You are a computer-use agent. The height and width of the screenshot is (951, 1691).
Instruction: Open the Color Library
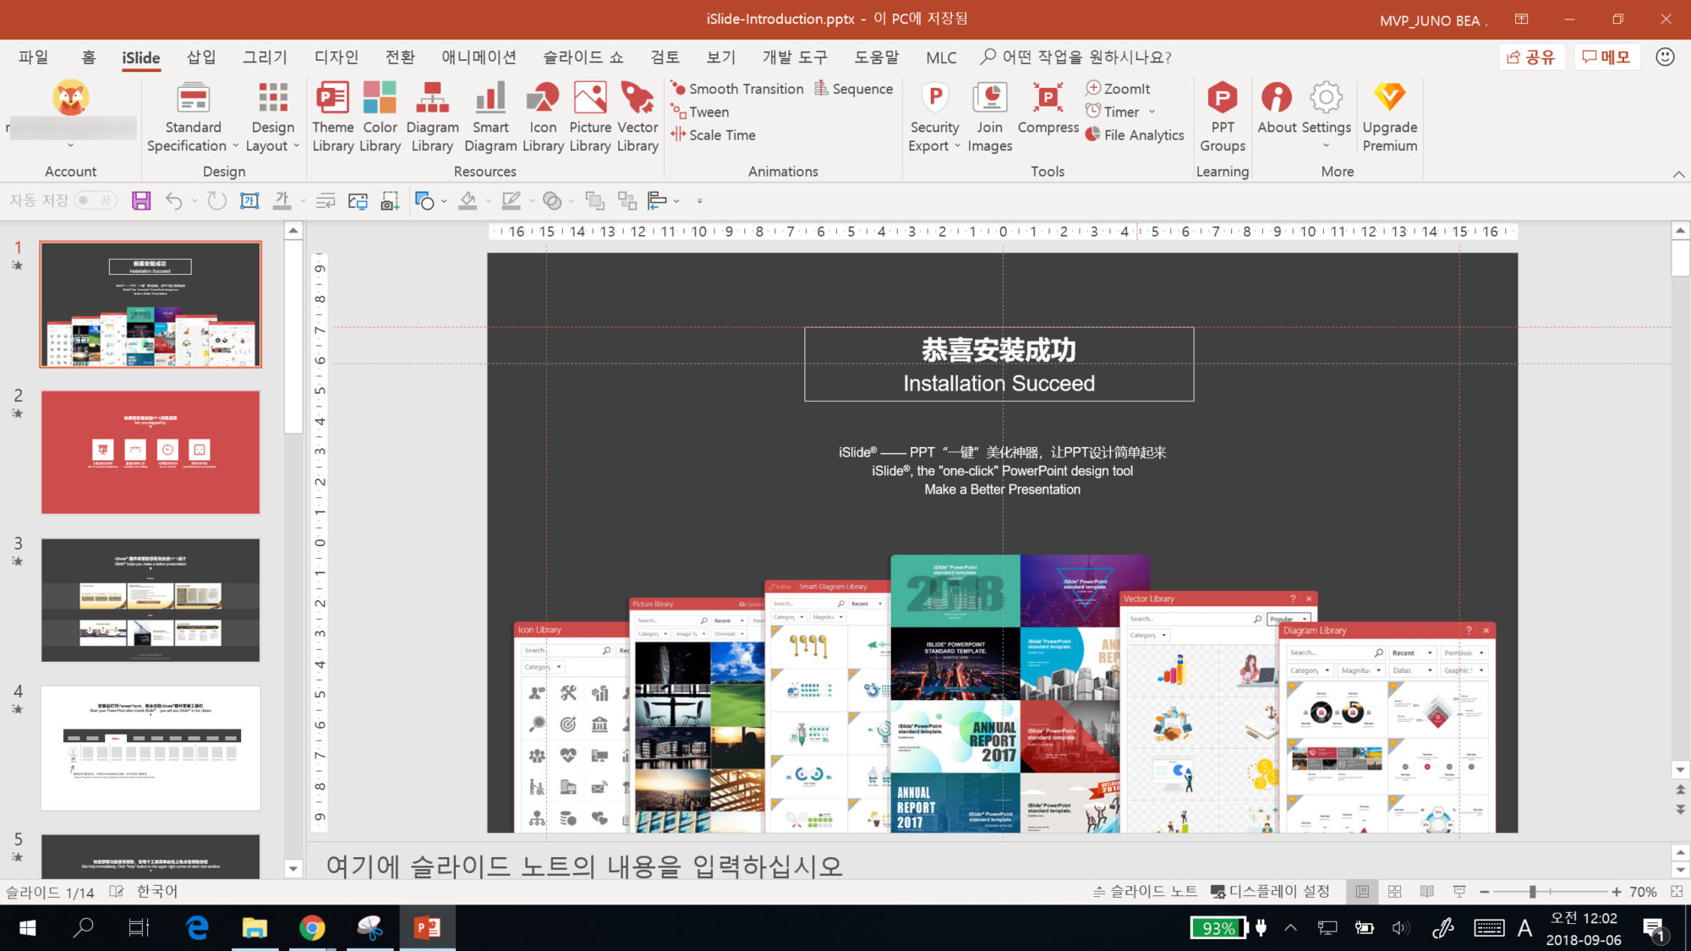pos(380,118)
